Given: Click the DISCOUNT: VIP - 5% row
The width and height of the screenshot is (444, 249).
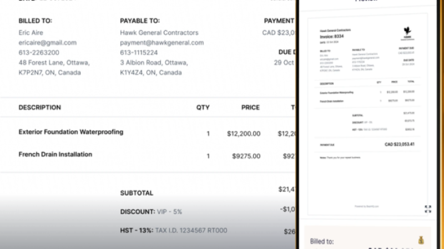Looking at the screenshot, I should click(x=151, y=212).
